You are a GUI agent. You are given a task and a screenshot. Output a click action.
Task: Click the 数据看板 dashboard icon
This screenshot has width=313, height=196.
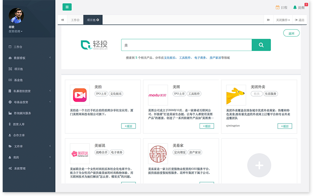click(x=10, y=58)
